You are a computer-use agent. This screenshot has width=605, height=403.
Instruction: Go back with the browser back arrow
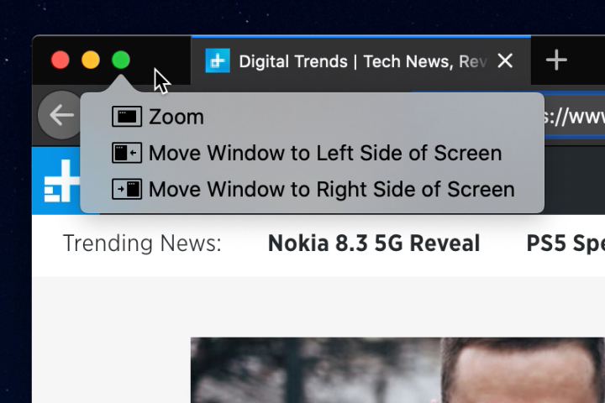click(x=61, y=115)
